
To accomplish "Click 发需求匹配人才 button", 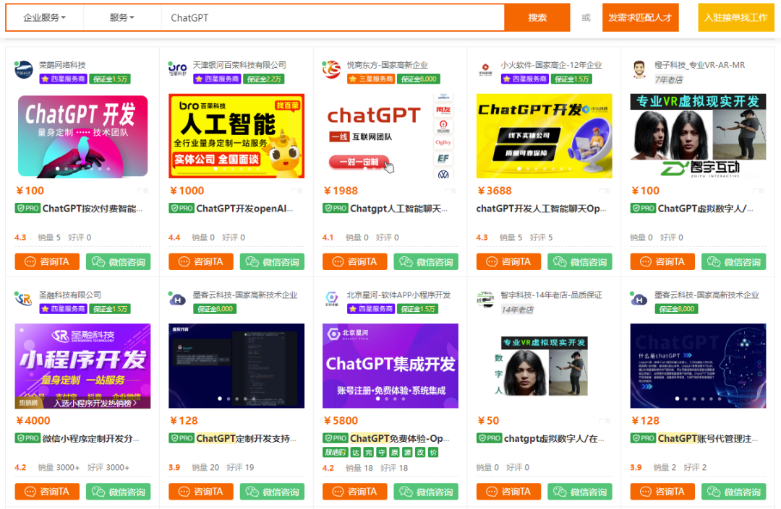I will click(x=640, y=18).
